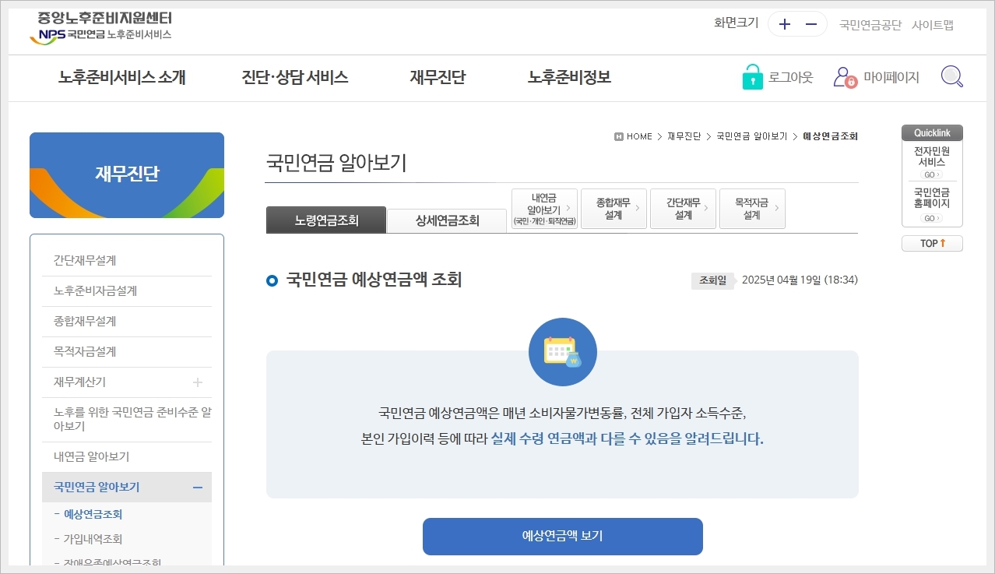Go to 간단재무 설계 shortcut
Screen dimensions: 995x574
[x=683, y=209]
